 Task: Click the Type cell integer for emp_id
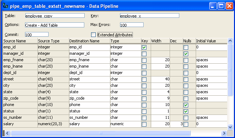coord(126,47)
